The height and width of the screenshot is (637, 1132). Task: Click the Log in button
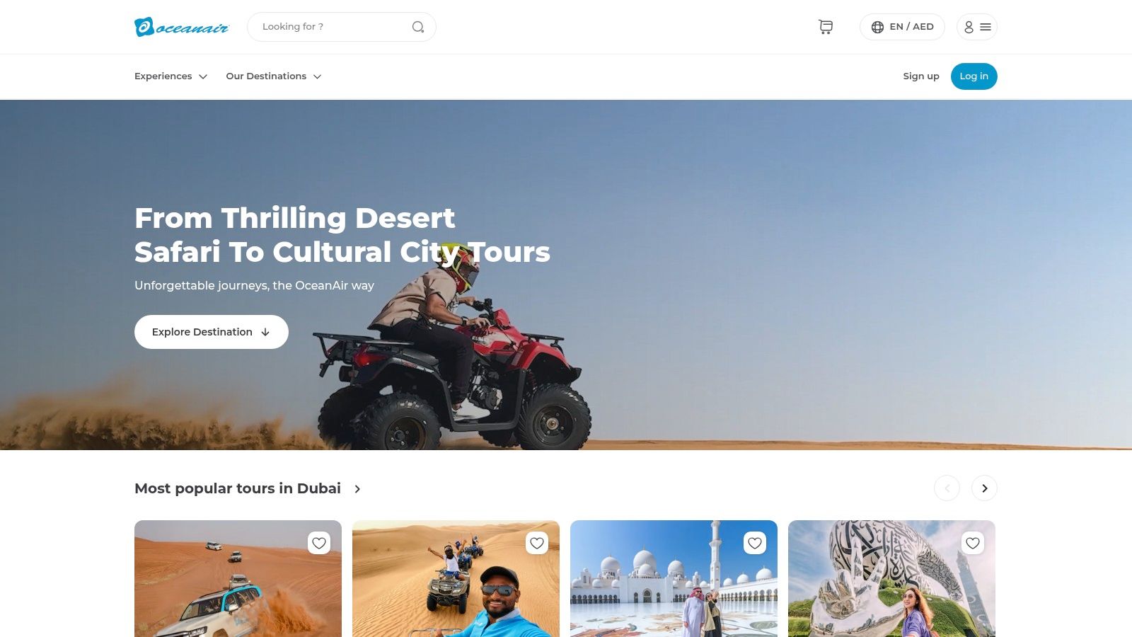pos(974,76)
